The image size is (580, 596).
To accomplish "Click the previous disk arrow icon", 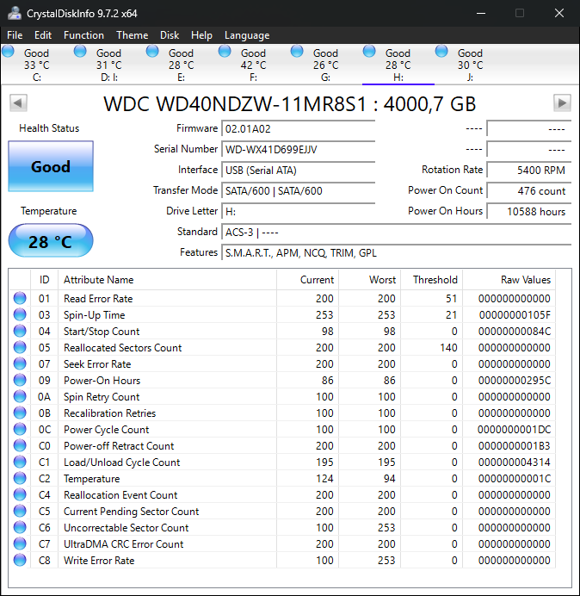I will (x=17, y=103).
